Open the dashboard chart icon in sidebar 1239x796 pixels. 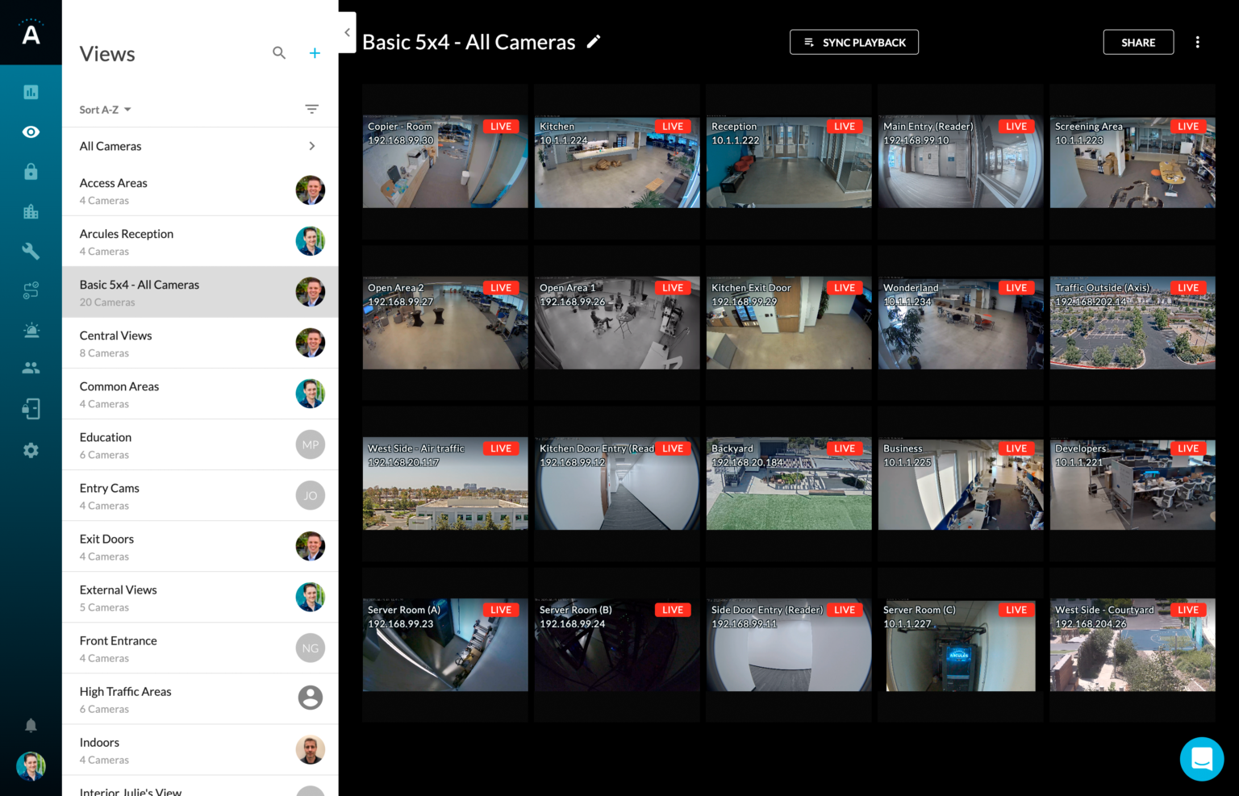pos(31,92)
